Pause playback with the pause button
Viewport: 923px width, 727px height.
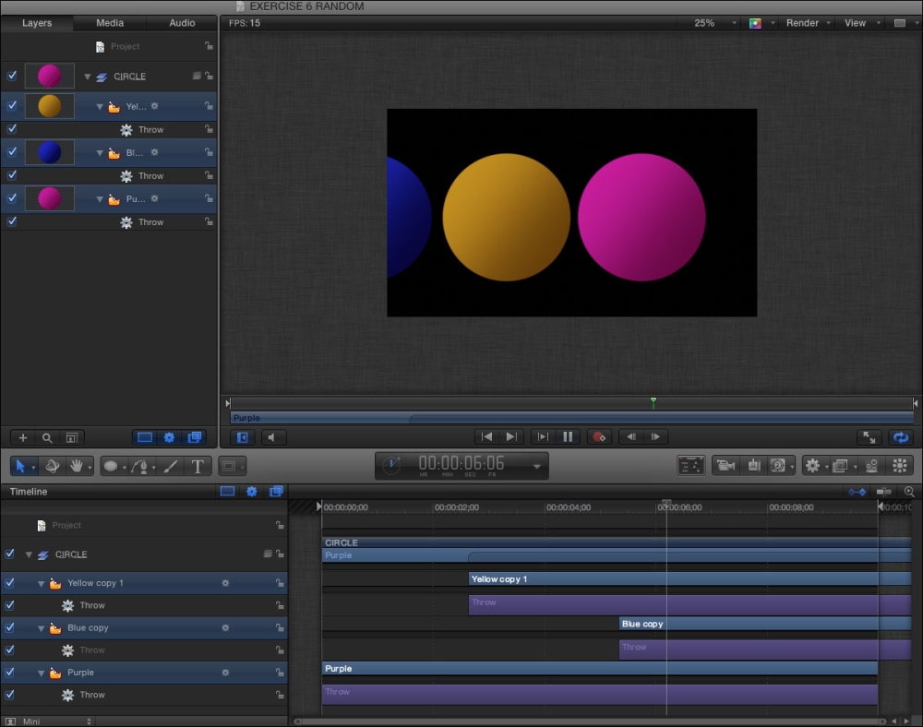coord(568,437)
